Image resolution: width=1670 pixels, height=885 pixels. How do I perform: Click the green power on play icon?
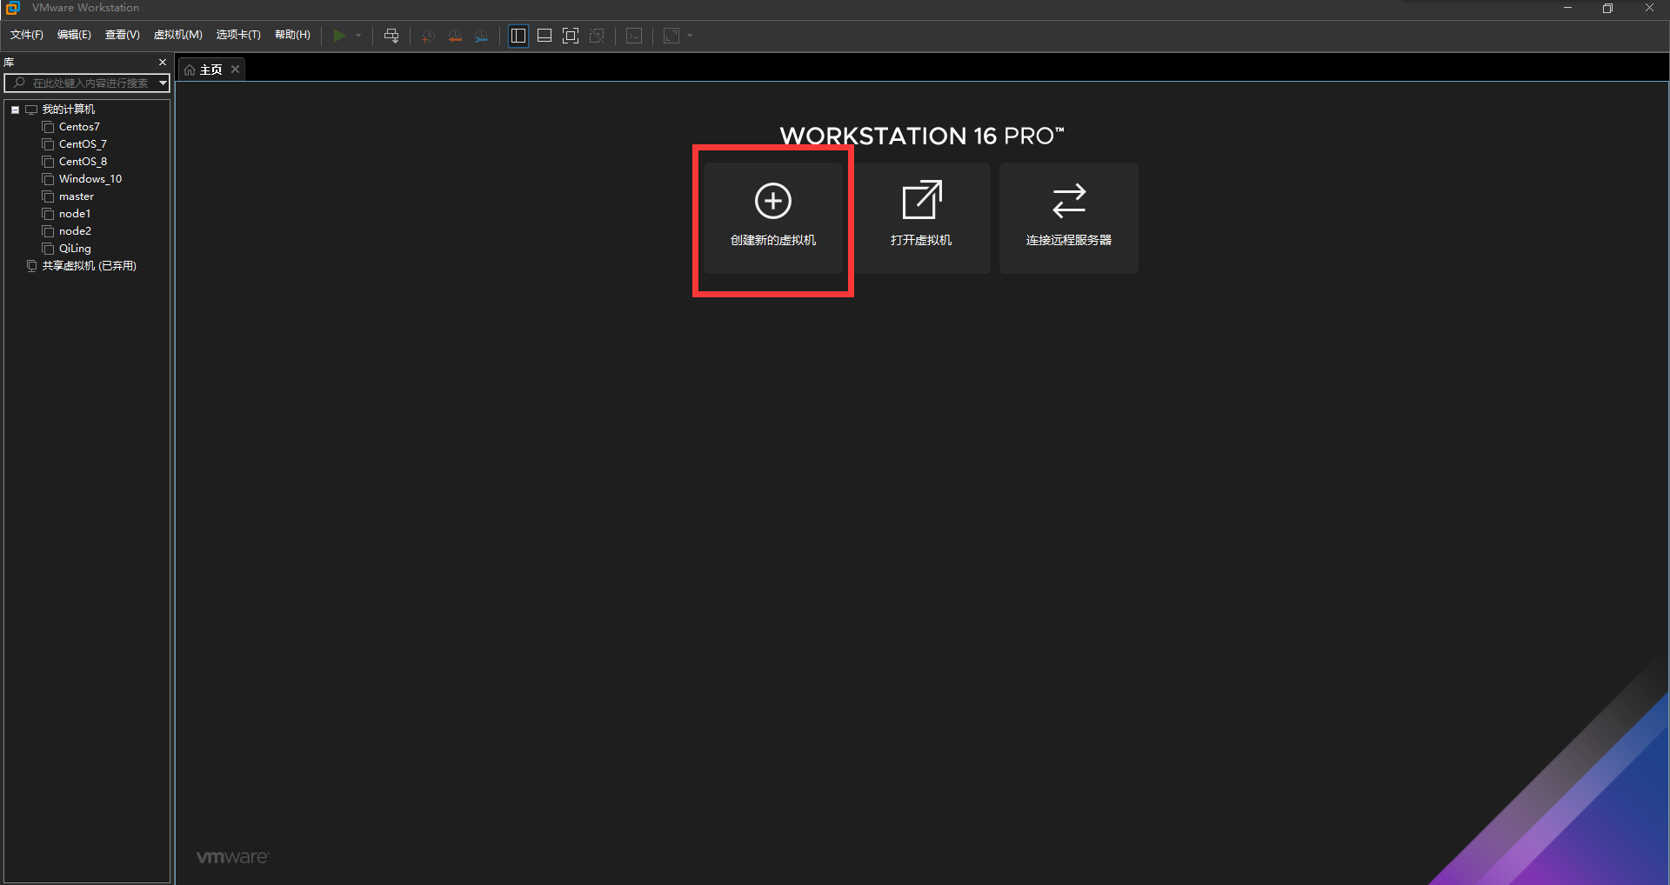(339, 36)
